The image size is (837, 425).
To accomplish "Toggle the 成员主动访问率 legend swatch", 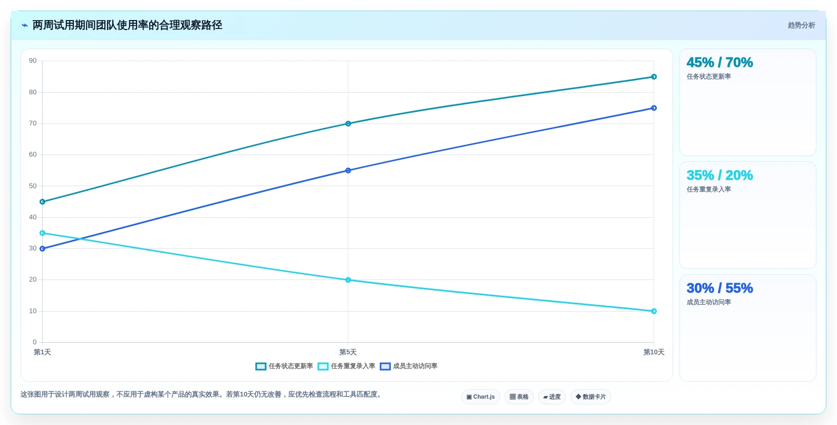I will [x=385, y=366].
